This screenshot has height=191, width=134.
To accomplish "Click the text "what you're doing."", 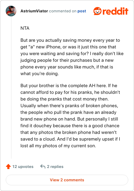I will (40, 73).
